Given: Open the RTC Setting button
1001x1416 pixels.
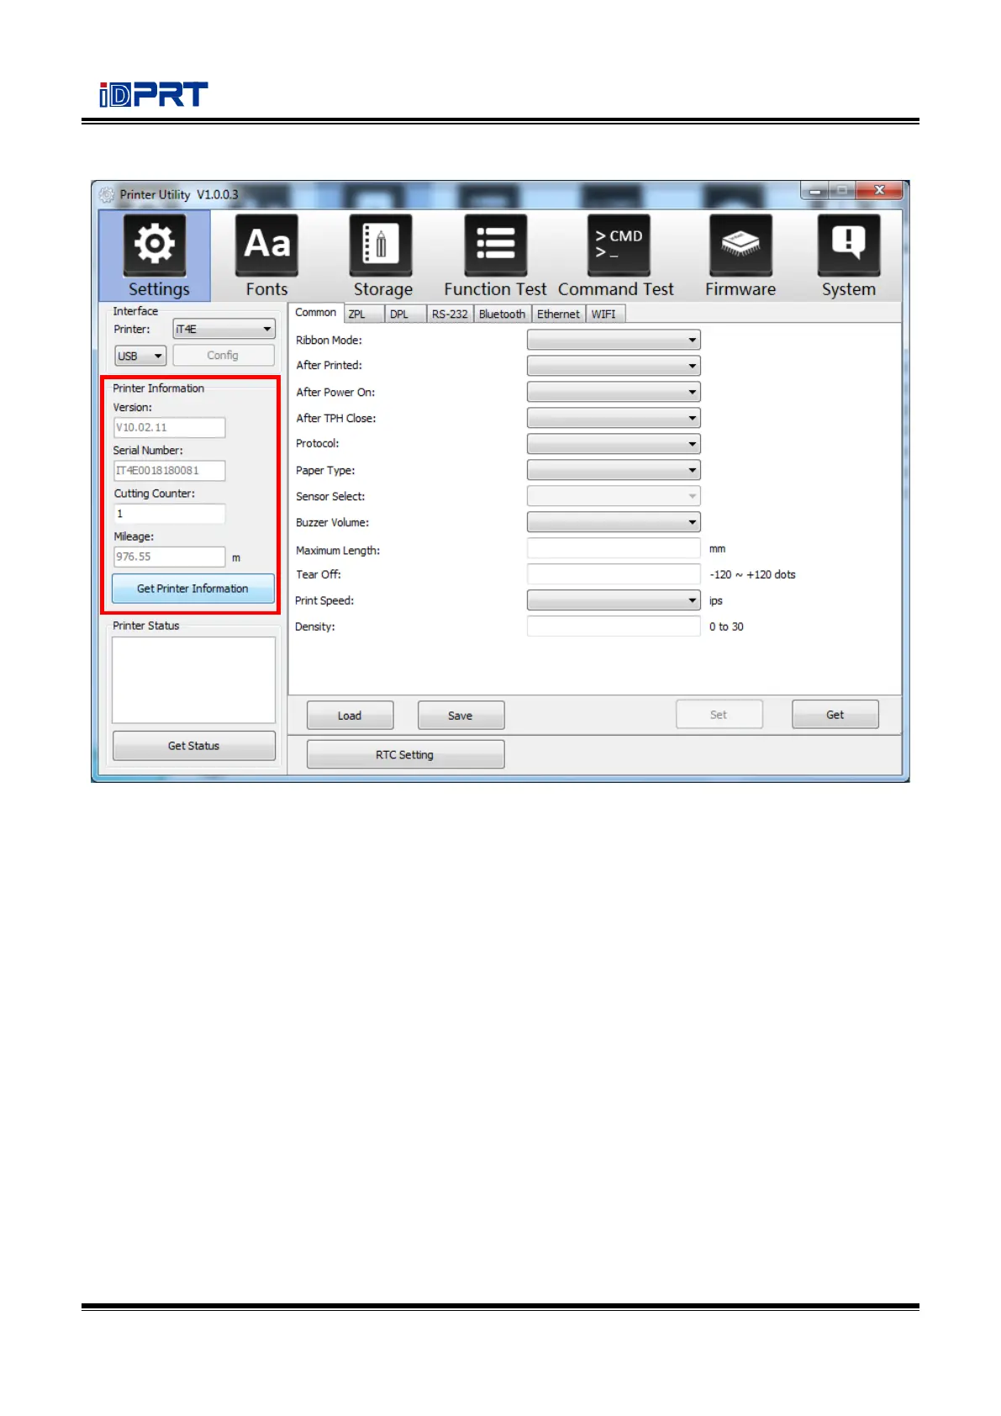Looking at the screenshot, I should (405, 754).
